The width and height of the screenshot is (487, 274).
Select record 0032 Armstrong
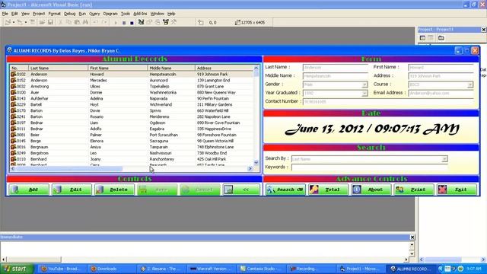(x=132, y=86)
